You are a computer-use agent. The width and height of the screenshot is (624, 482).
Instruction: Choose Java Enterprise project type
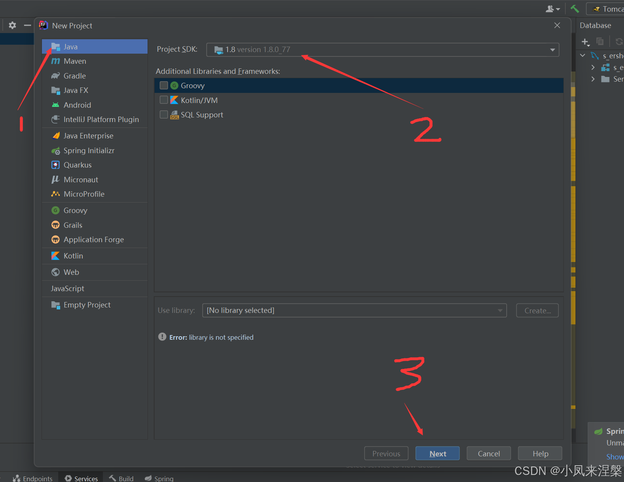pyautogui.click(x=94, y=136)
